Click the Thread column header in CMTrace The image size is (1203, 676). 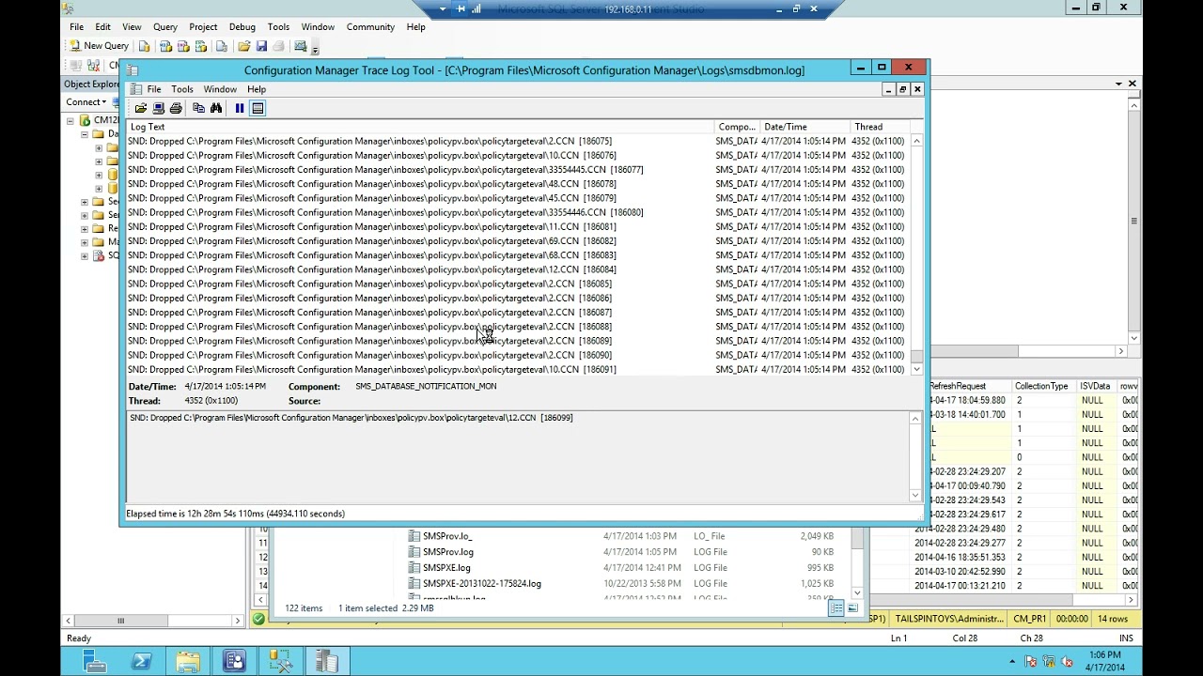click(x=880, y=127)
